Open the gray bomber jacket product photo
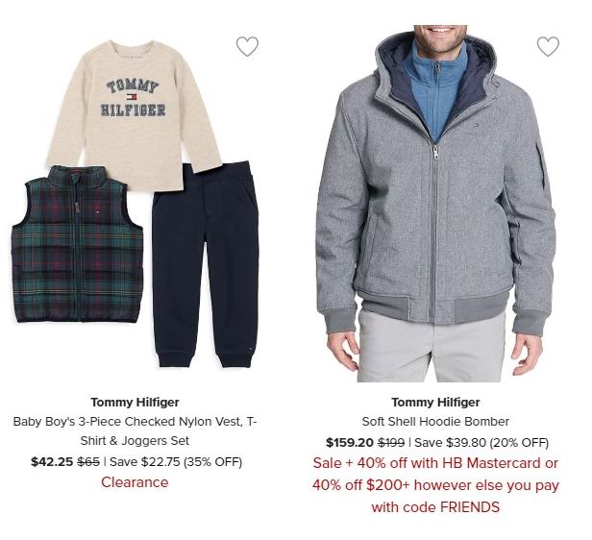Screen dimensions: 592x540 435,204
